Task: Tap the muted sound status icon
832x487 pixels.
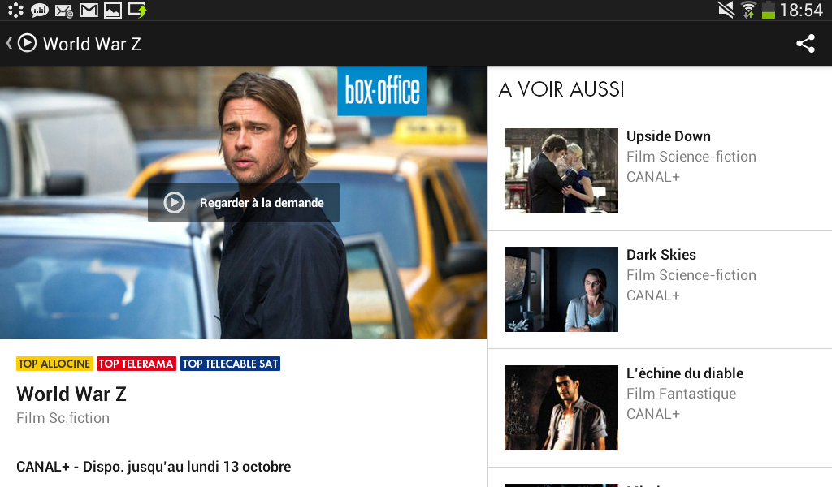Action: (726, 10)
